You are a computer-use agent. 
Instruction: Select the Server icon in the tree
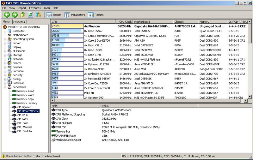click(10, 43)
